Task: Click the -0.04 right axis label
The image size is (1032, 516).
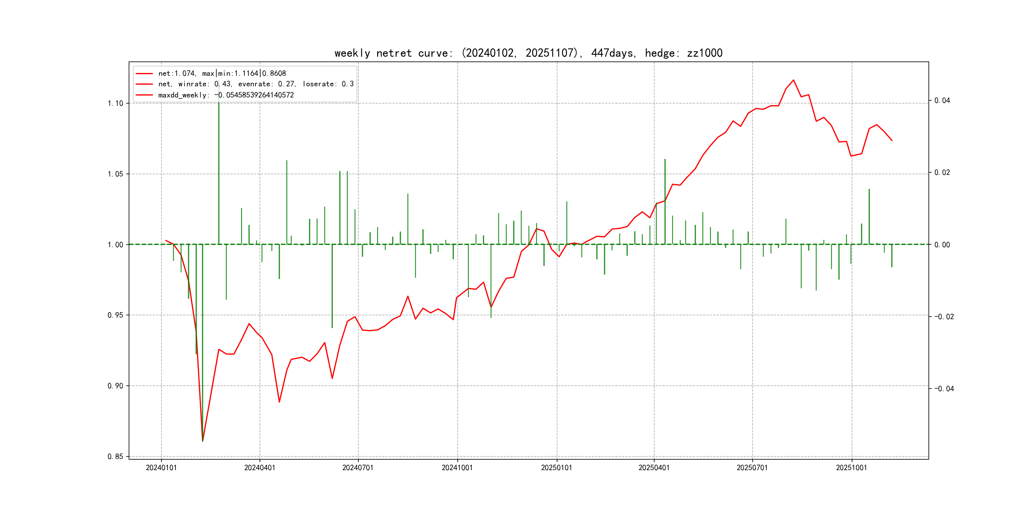Action: point(944,388)
